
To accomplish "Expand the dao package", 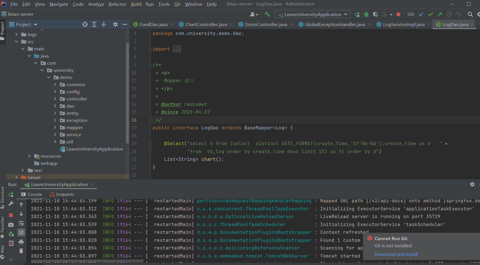I will click(x=55, y=106).
